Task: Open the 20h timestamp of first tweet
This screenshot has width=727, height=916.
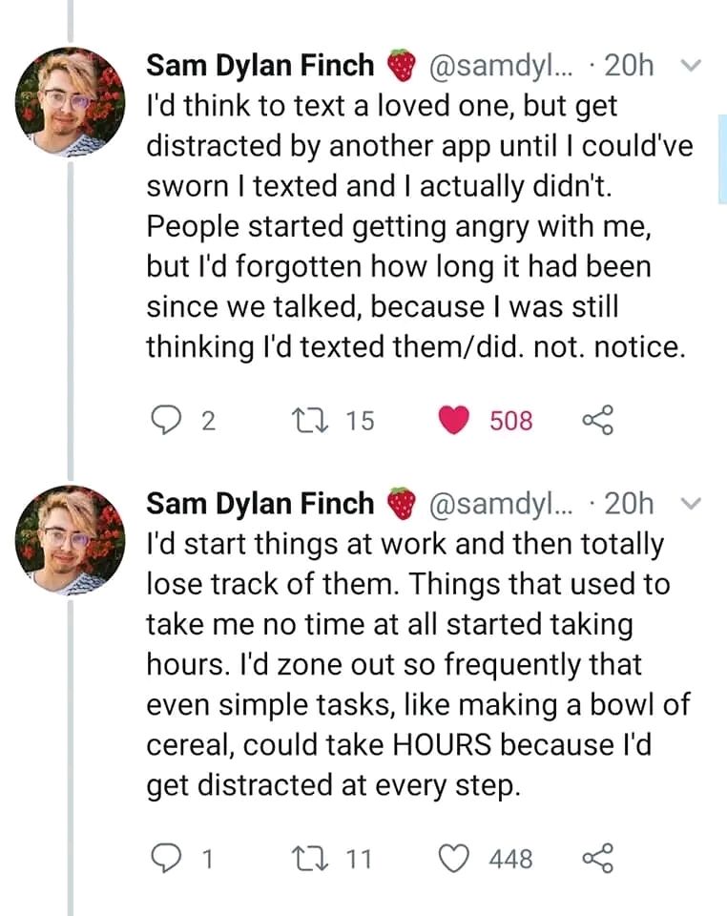Action: coord(629,65)
